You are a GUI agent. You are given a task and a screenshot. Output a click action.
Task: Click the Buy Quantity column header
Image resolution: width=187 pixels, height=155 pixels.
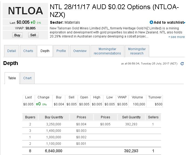click(54, 117)
